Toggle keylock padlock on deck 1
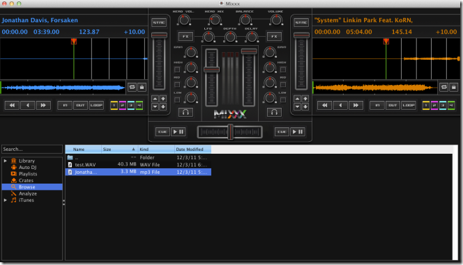The height and width of the screenshot is (265, 463). 142,87
